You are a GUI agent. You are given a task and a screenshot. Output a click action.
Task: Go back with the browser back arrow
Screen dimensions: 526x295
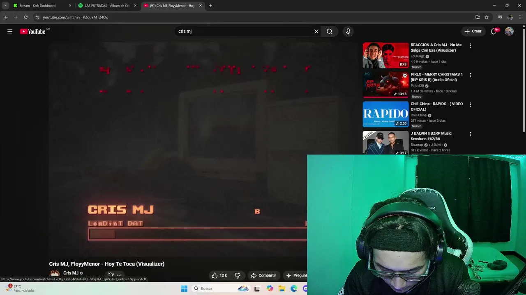[x=6, y=17]
